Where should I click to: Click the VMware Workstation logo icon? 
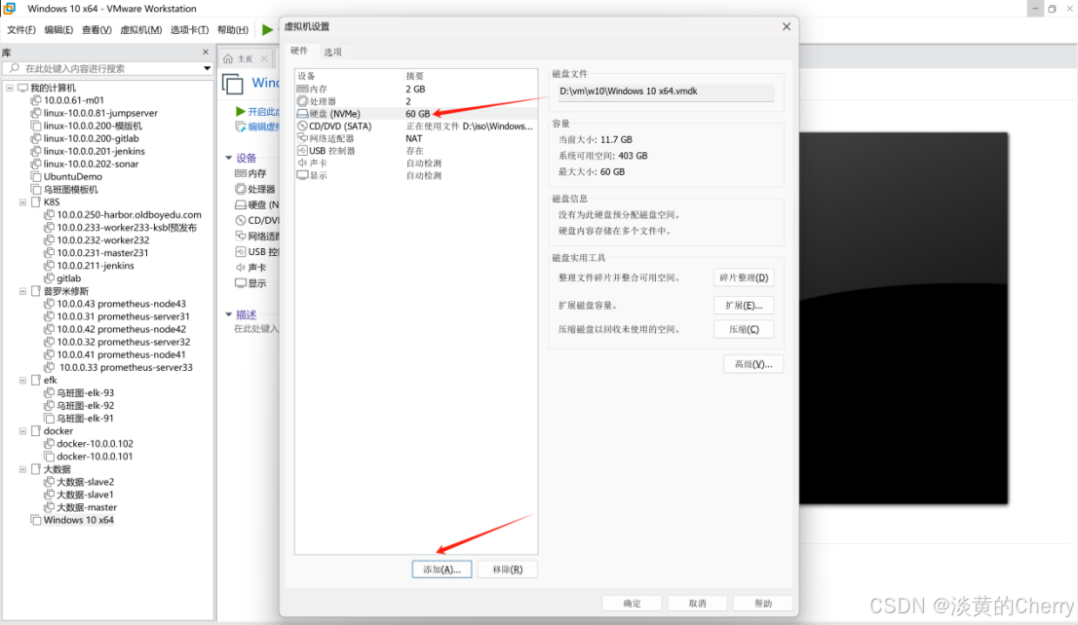pos(10,8)
